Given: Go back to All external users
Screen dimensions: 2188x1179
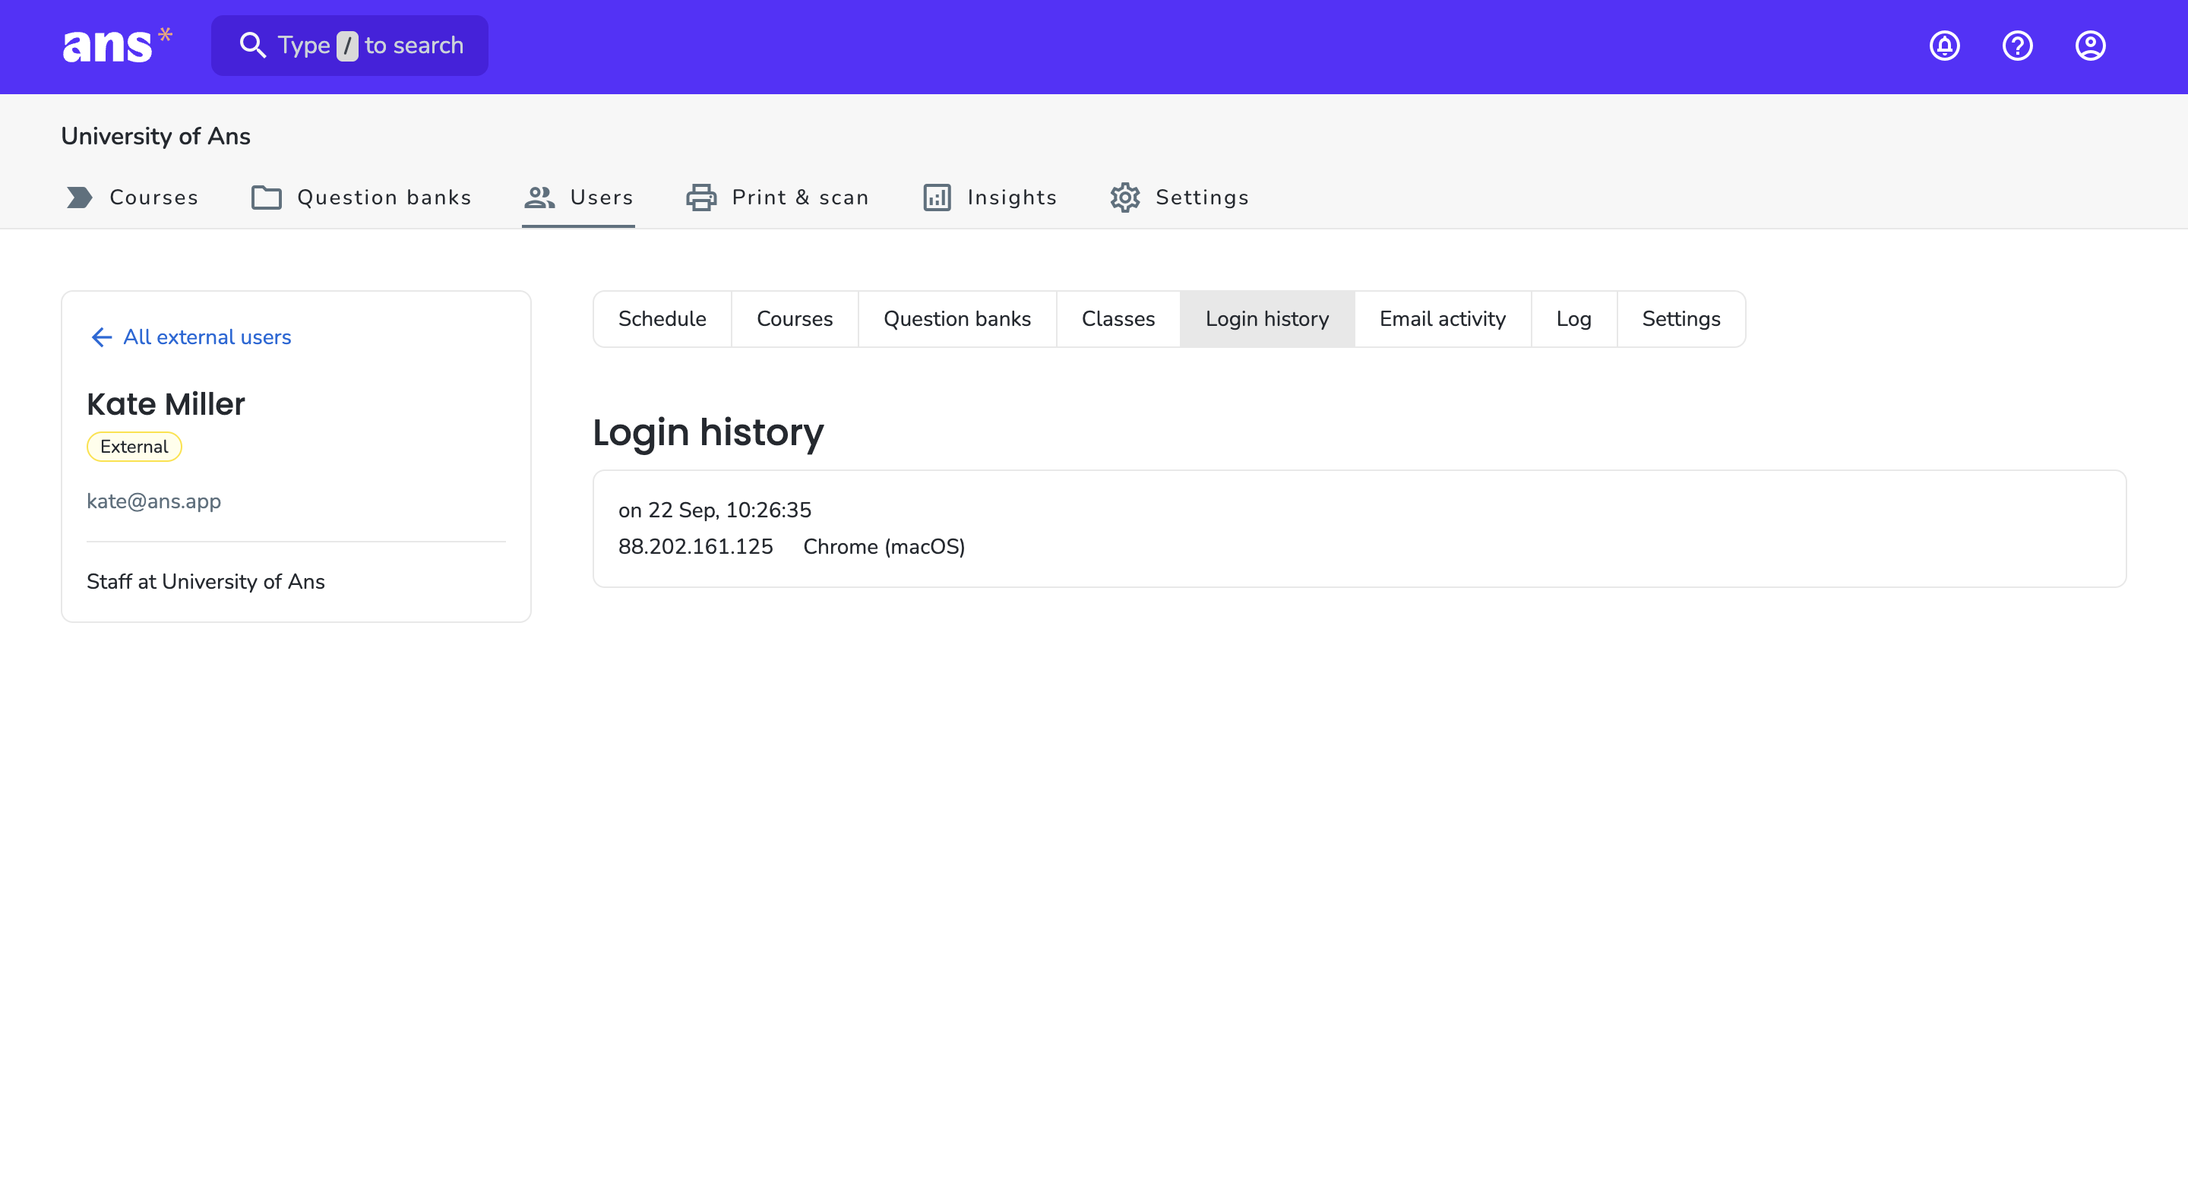Looking at the screenshot, I should pos(190,337).
